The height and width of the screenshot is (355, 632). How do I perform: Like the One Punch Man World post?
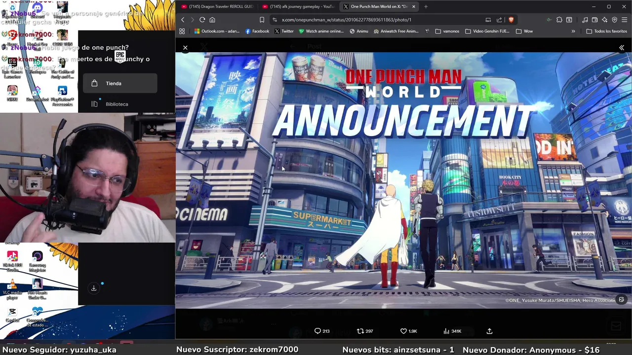pos(408,331)
